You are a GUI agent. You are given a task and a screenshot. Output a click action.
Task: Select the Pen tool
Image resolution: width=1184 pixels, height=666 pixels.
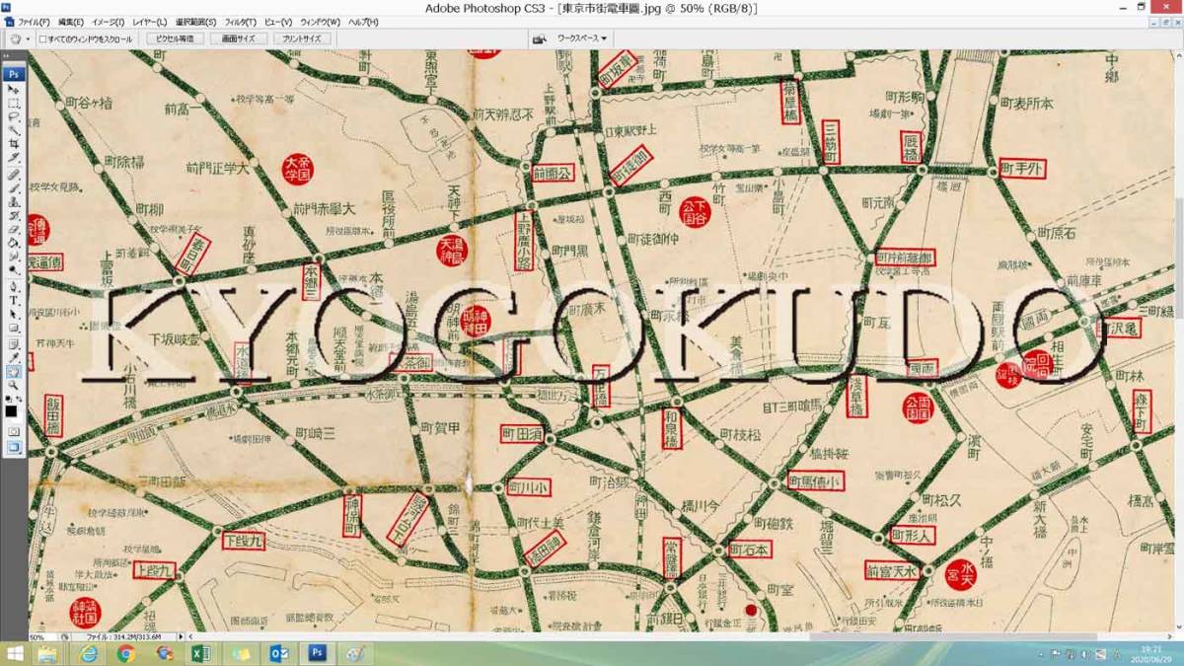14,285
